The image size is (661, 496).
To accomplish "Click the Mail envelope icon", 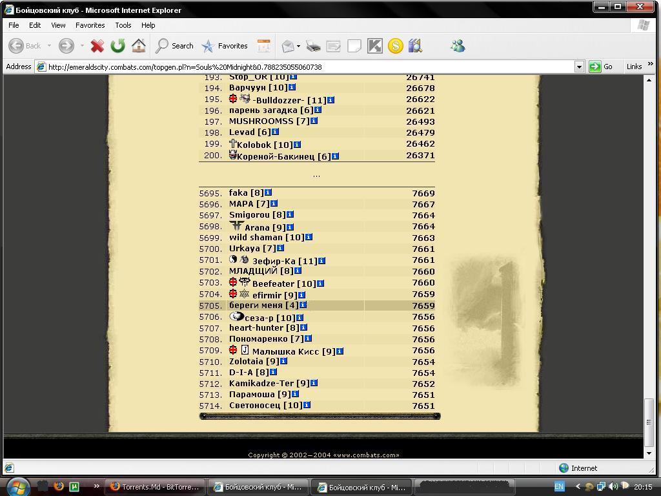I will coord(288,46).
